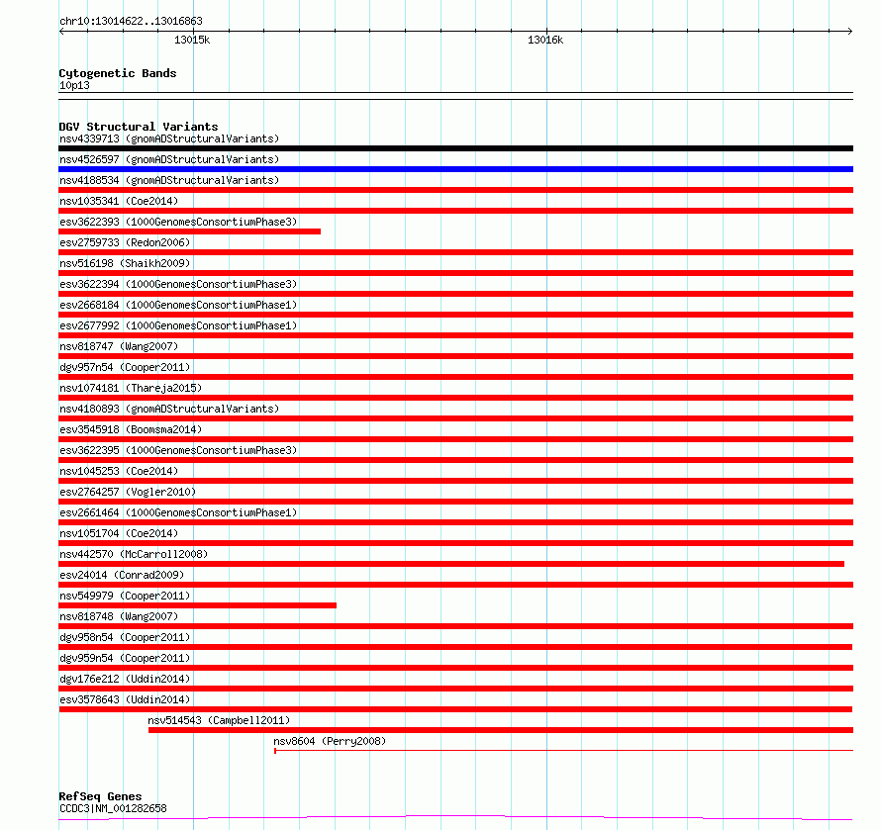881x830 pixels.
Task: Click nsv4180893 gnomADStructuralVariants label
Action: tap(169, 409)
